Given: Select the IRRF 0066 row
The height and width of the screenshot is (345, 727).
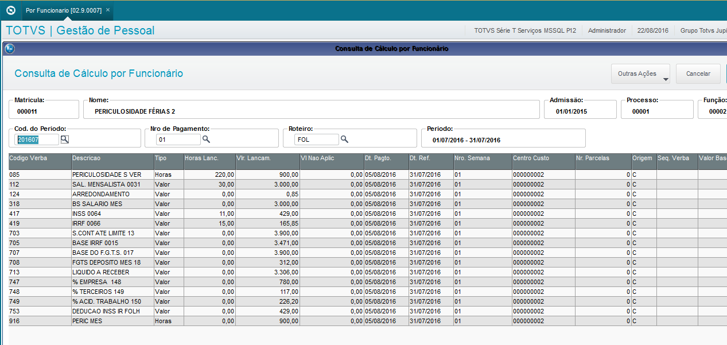Looking at the screenshot, I should (367, 223).
